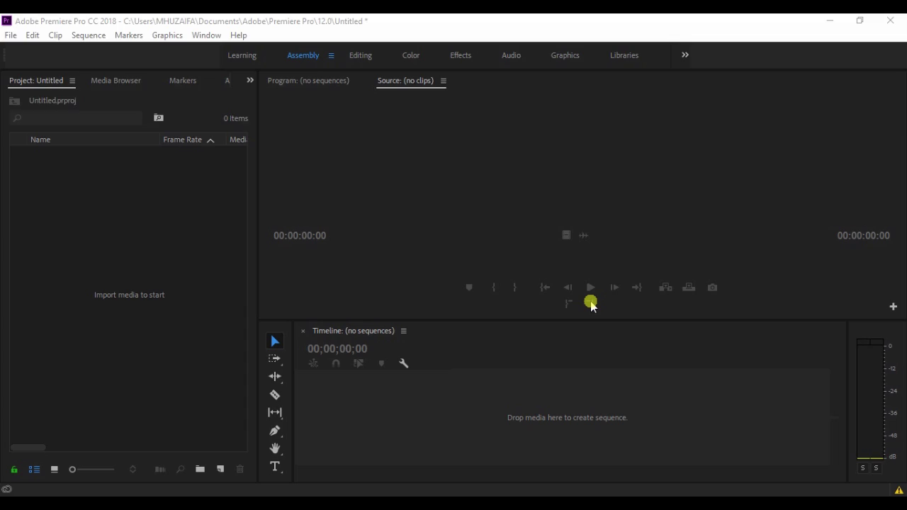
Task: Switch Project panel to List View
Action: (x=34, y=469)
